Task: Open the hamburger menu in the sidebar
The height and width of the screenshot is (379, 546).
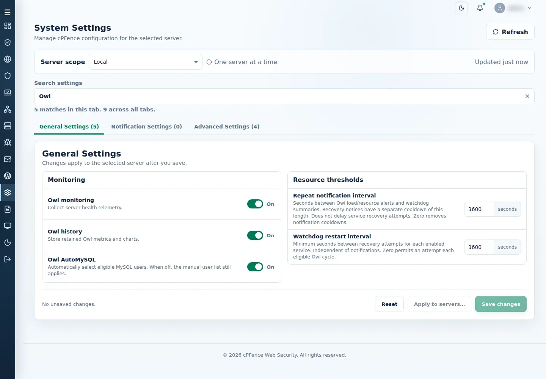Action: (x=8, y=13)
